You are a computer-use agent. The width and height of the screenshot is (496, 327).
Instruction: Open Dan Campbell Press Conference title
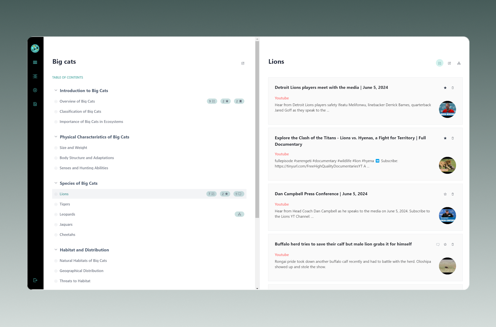coord(321,194)
